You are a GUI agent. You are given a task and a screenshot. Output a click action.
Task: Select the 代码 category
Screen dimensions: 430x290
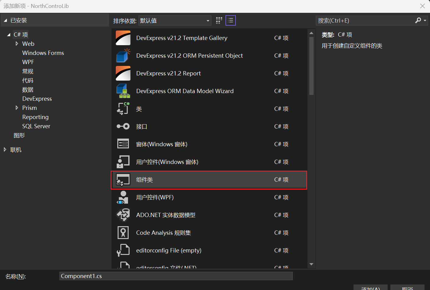point(28,80)
